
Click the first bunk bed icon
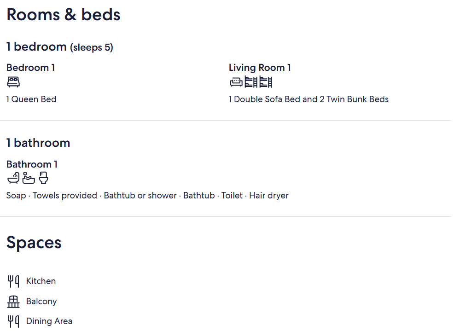click(x=251, y=82)
